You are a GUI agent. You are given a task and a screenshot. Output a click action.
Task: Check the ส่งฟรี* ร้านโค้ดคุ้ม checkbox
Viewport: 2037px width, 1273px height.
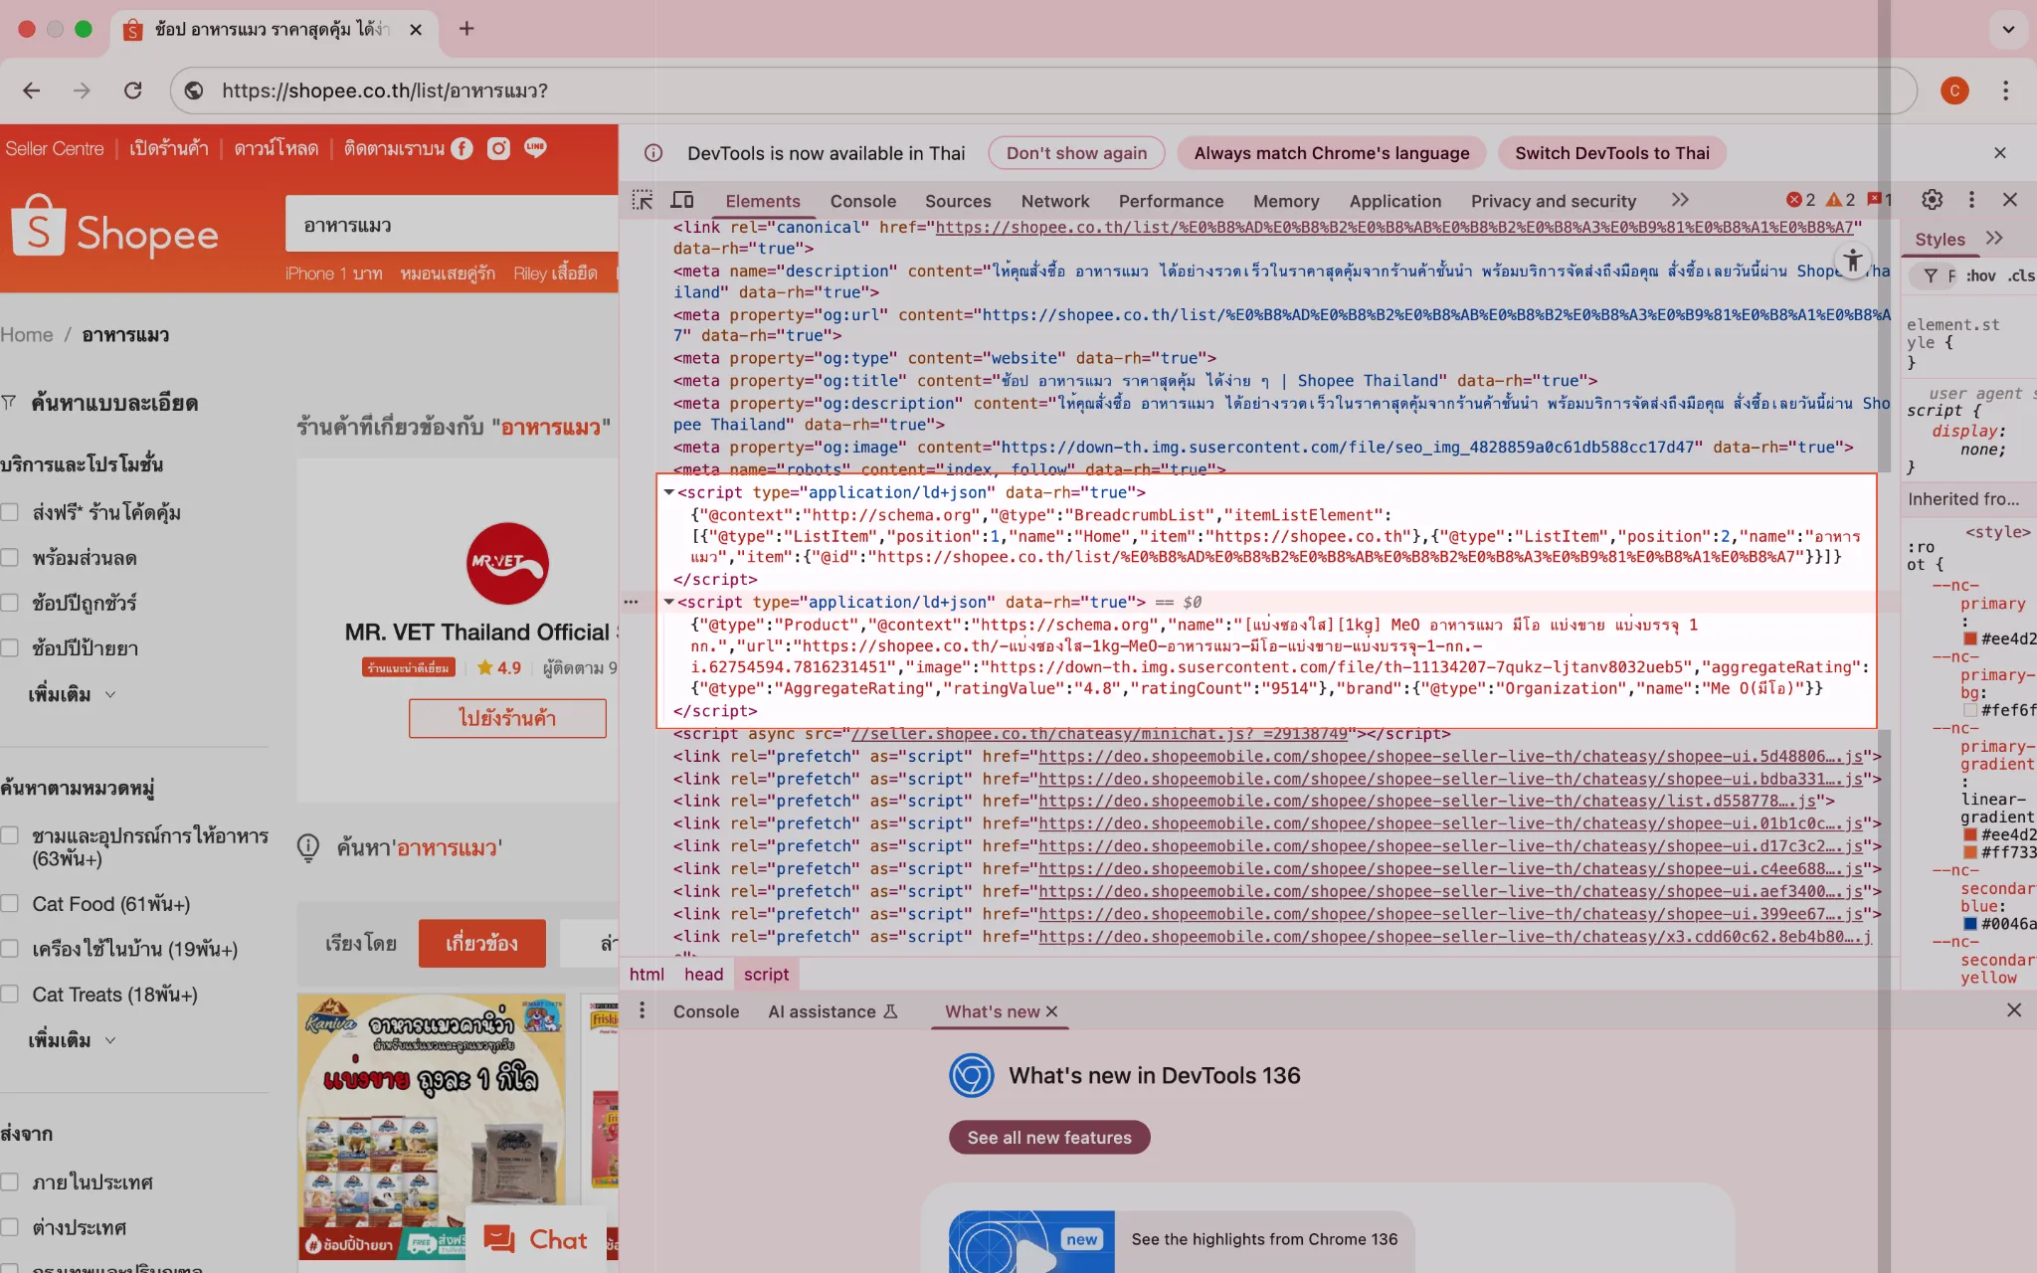(10, 512)
